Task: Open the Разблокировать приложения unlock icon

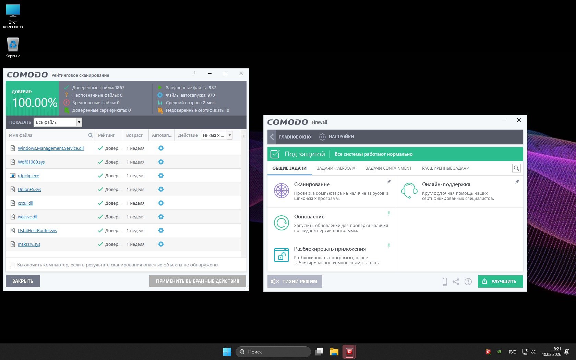Action: coord(281,255)
